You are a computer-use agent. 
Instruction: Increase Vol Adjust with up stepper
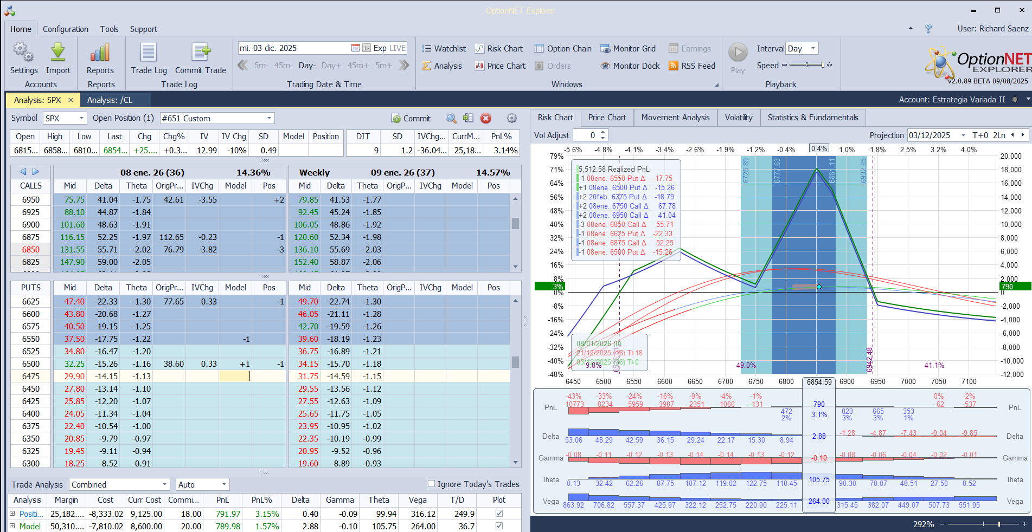point(603,132)
